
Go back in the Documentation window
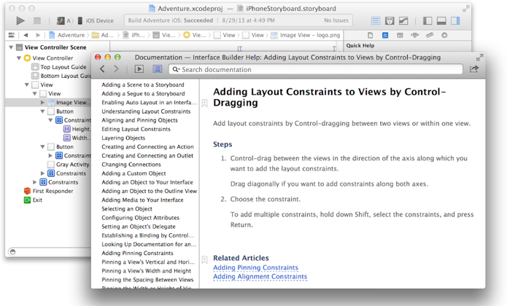(102, 68)
